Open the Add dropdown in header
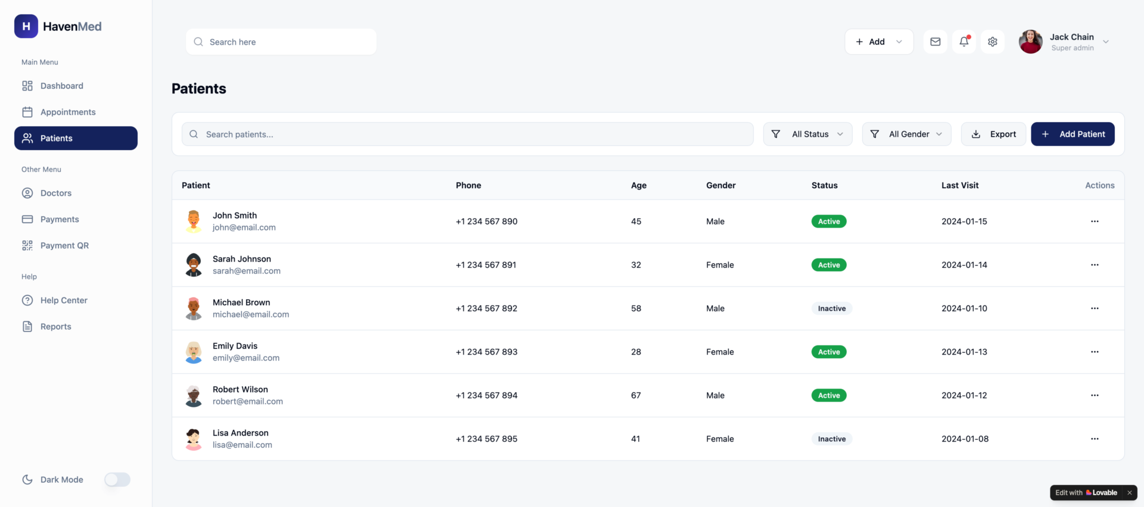 pos(878,42)
